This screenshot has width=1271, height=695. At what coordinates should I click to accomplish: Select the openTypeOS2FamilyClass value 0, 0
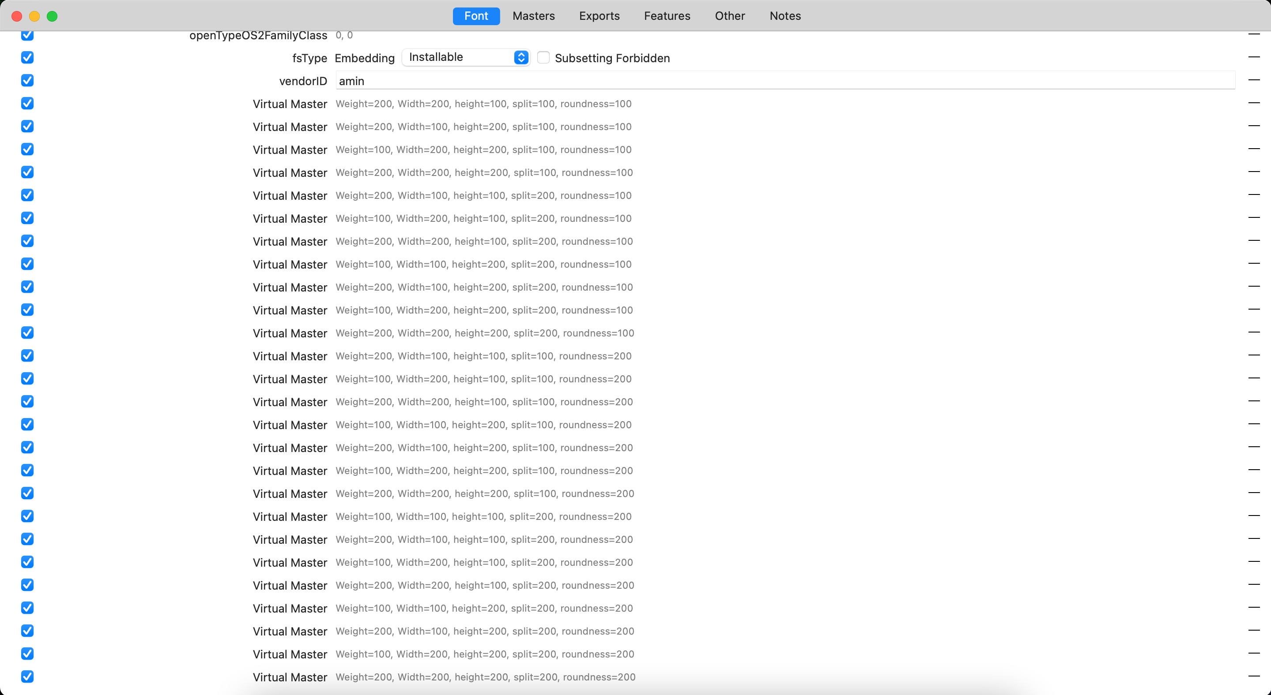[x=344, y=35]
